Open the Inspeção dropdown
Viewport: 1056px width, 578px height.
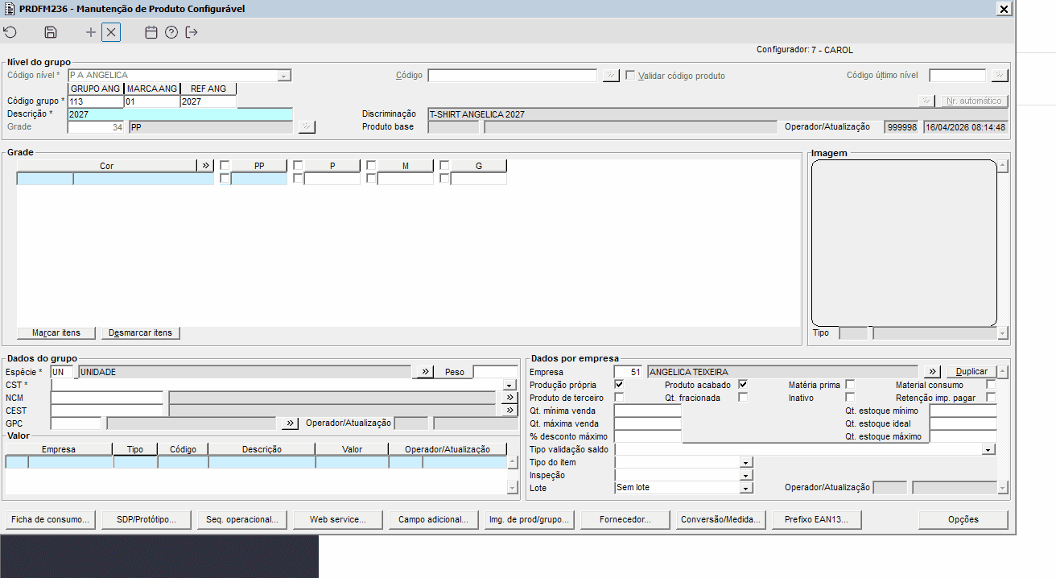coord(746,476)
